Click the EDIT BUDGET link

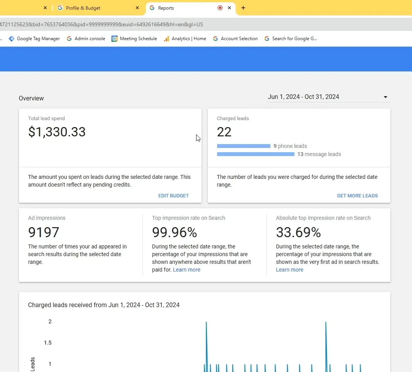tap(173, 196)
